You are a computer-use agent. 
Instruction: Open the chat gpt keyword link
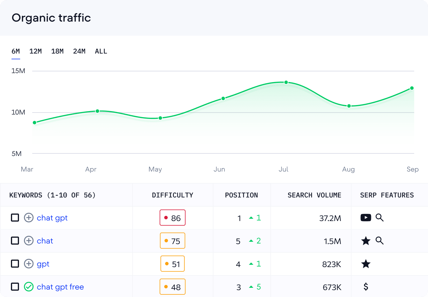52,218
